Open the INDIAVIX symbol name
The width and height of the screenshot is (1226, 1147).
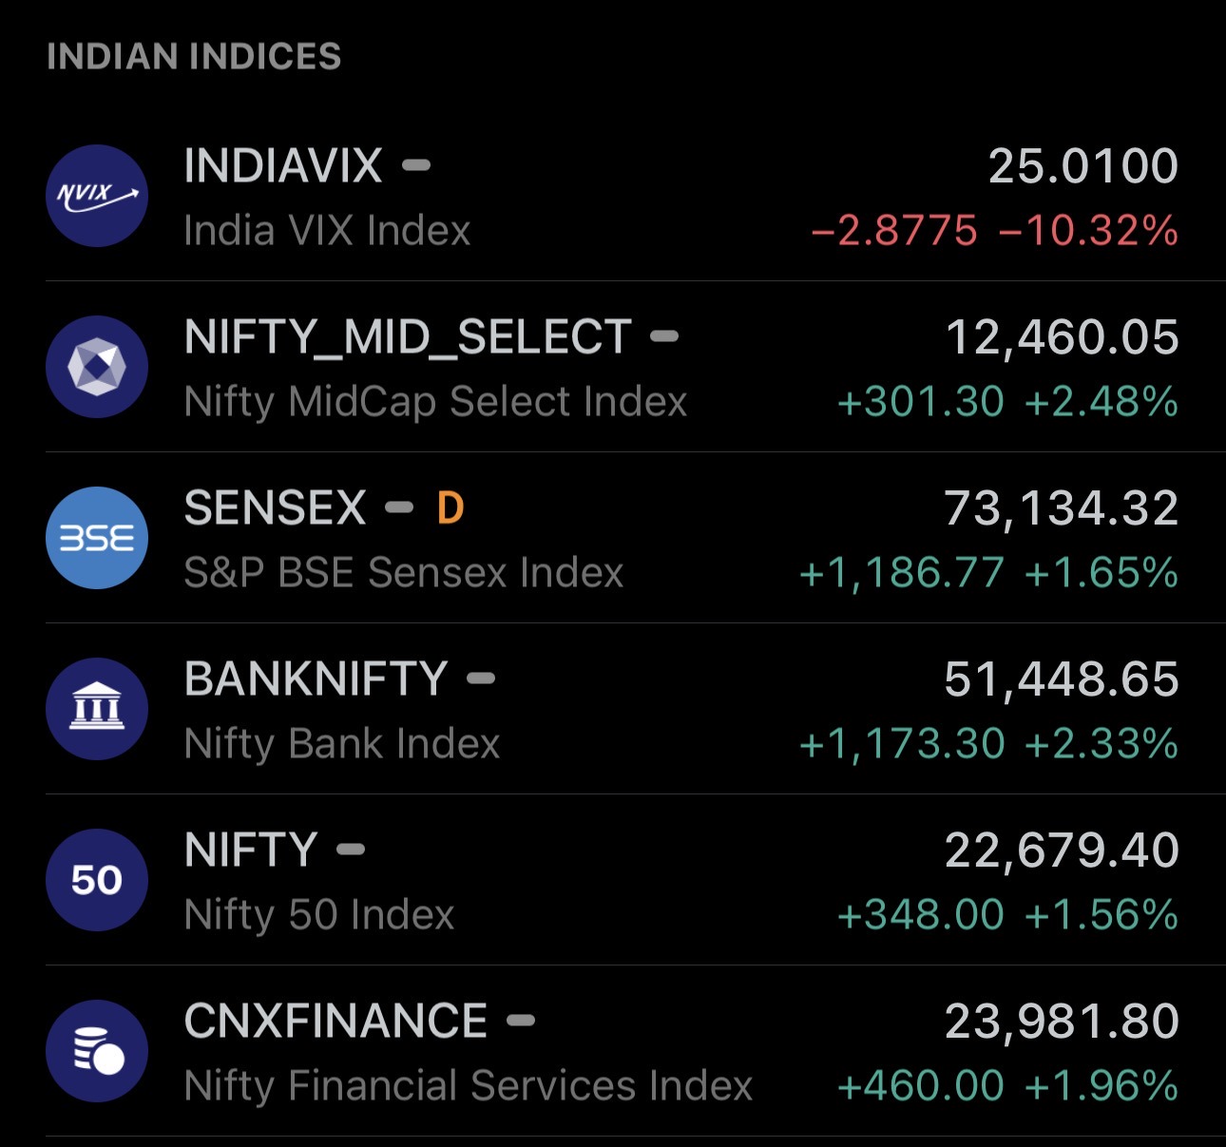283,166
